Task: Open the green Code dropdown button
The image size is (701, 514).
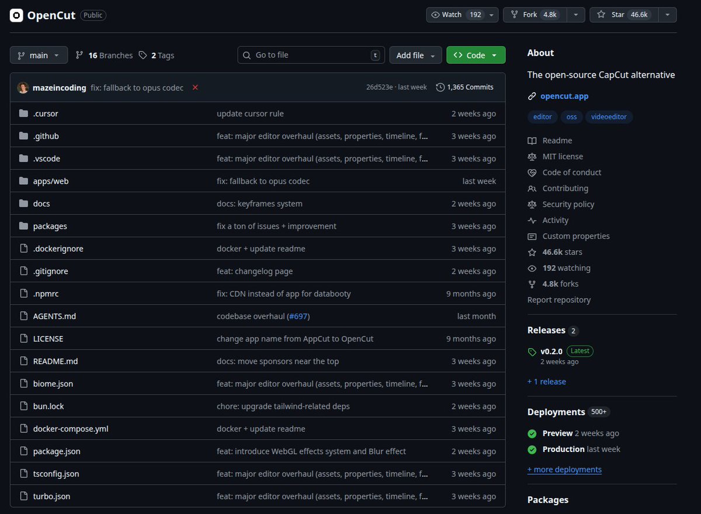Action: click(x=476, y=55)
